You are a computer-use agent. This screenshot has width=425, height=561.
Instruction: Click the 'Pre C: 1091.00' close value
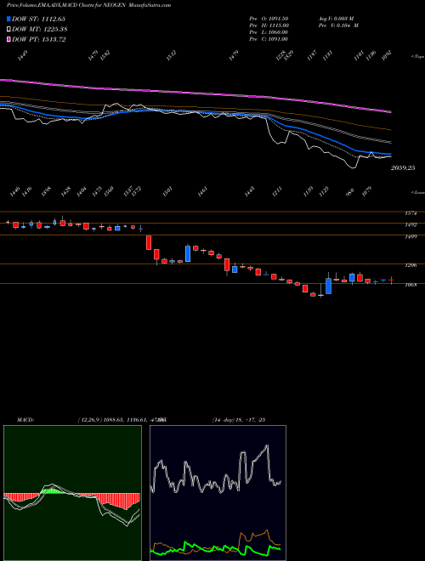click(269, 39)
